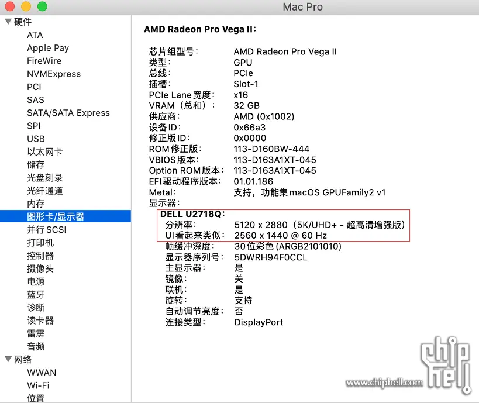Click display serial number 5DWRH94F0CCL

tap(271, 257)
